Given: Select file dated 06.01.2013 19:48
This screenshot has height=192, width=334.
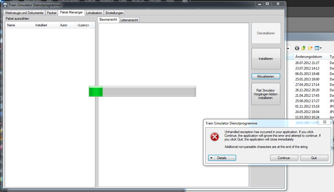Looking at the screenshot, I should click(x=307, y=74).
